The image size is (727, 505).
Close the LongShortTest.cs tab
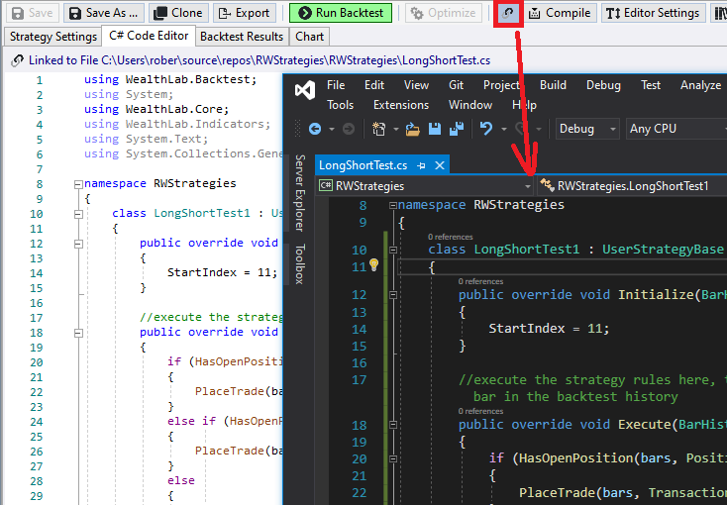click(x=440, y=165)
